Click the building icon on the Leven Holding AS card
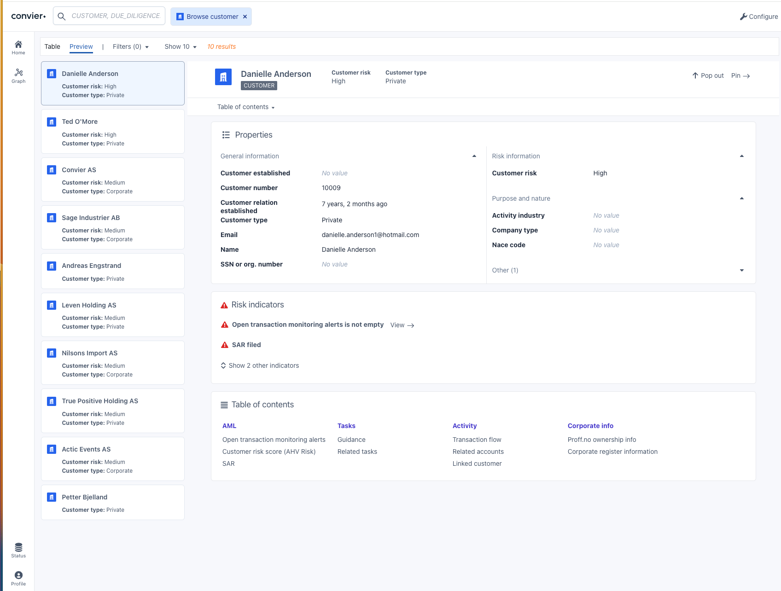 (x=52, y=305)
